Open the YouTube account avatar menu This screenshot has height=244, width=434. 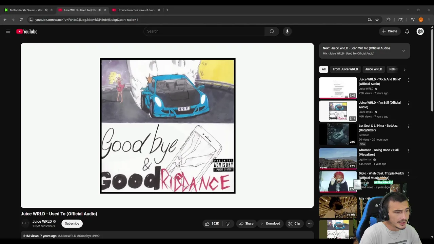pyautogui.click(x=420, y=31)
